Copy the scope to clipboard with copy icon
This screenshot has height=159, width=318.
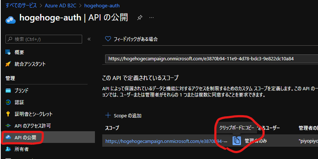(237, 140)
